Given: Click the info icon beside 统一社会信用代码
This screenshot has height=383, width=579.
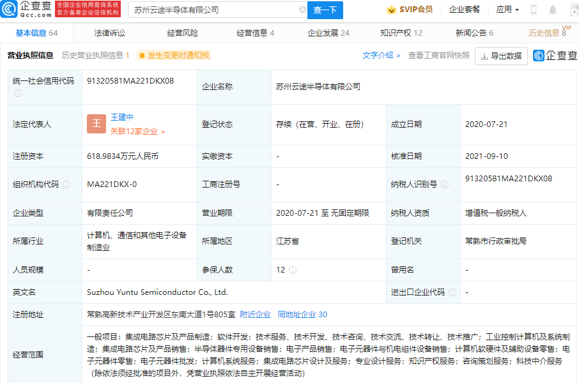Looking at the screenshot, I should point(18,93).
